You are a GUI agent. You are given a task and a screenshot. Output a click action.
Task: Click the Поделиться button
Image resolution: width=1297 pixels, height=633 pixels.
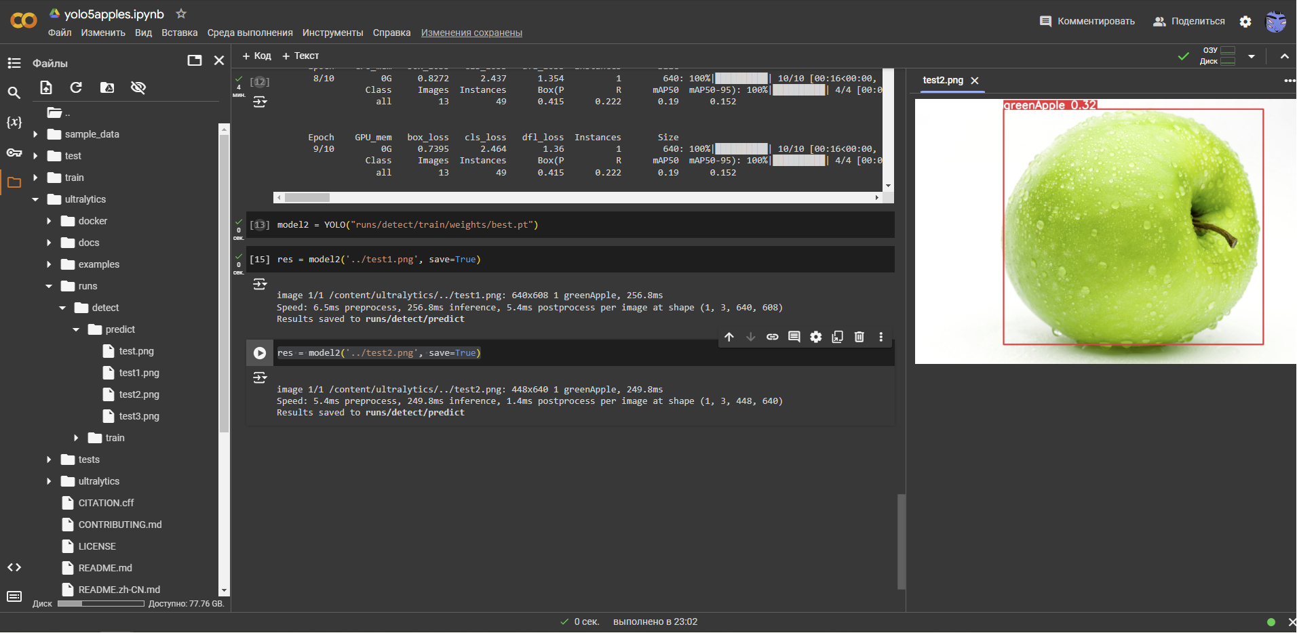(x=1189, y=22)
